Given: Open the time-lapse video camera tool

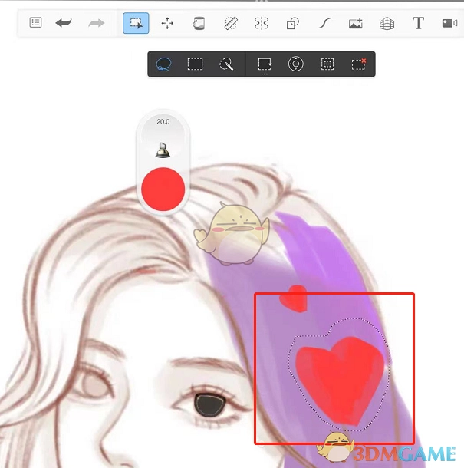Looking at the screenshot, I should point(449,23).
